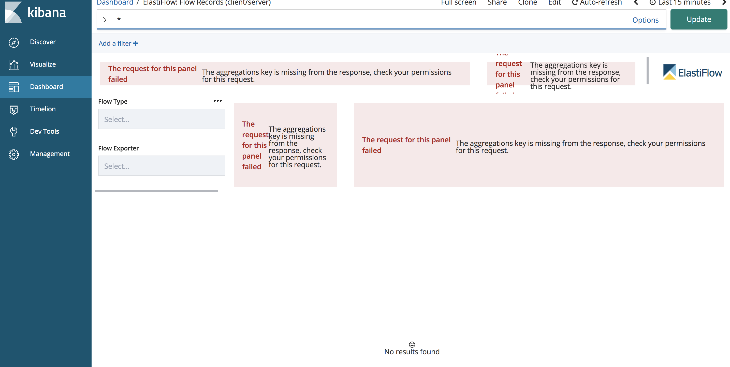
Task: Open the Discover compass icon
Action: [x=13, y=42]
